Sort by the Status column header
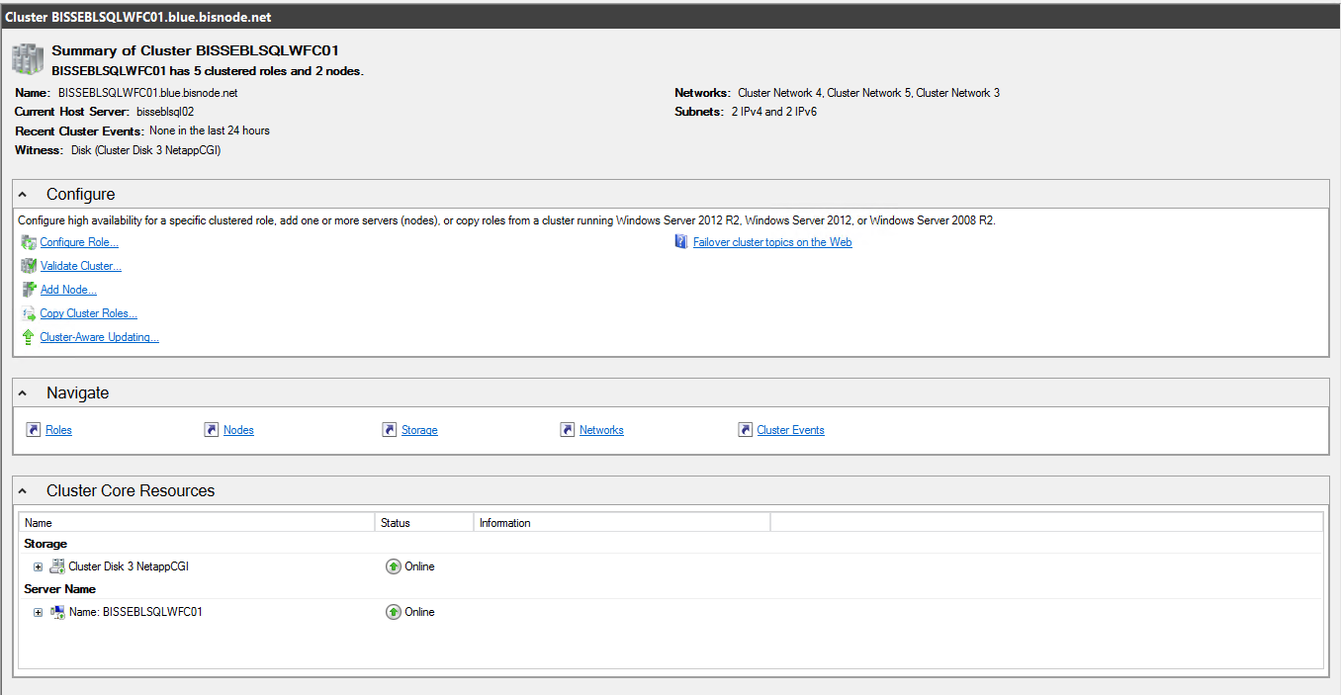This screenshot has width=1341, height=695. [x=424, y=523]
